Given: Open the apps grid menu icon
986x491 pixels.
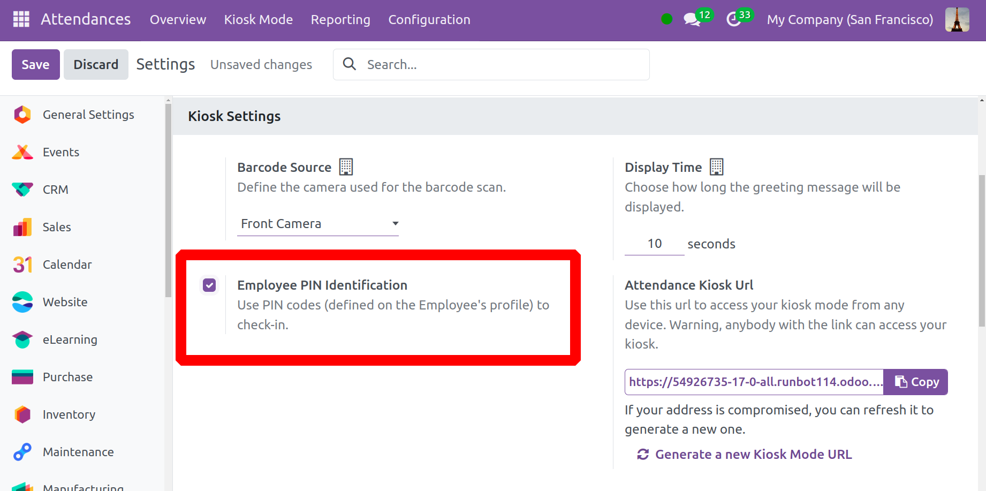Looking at the screenshot, I should 21,19.
